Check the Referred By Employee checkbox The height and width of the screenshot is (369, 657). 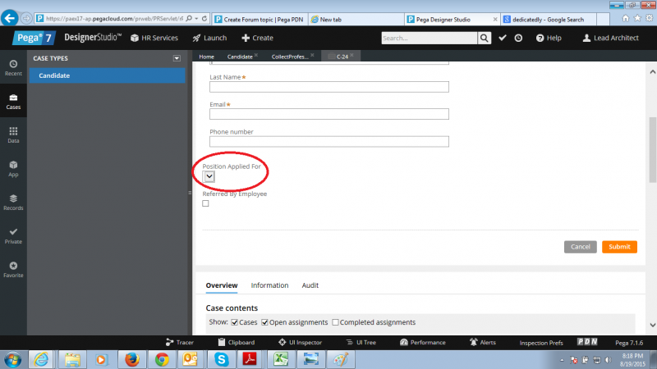pos(205,203)
